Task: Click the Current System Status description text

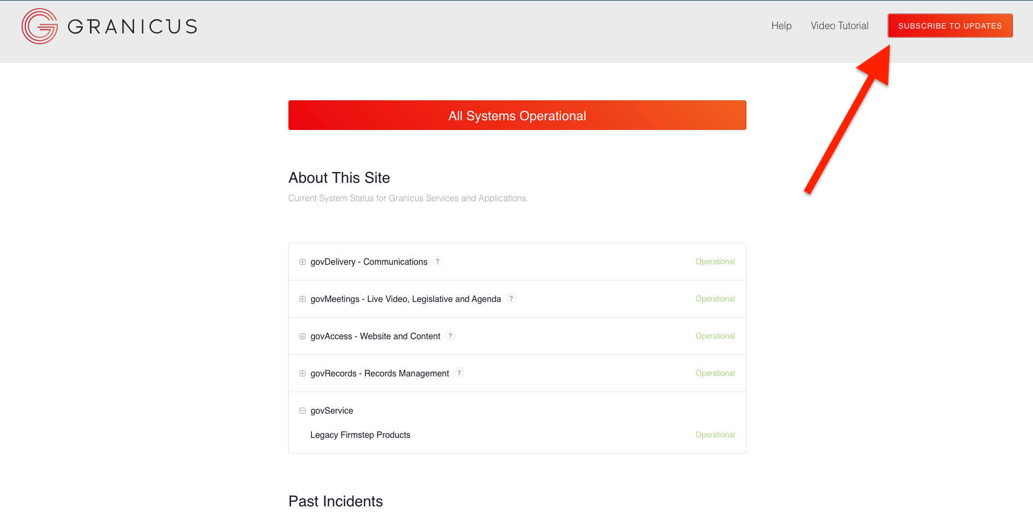Action: tap(408, 198)
